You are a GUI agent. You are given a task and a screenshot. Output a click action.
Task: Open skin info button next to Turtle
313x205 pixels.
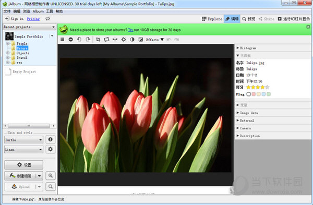tap(50, 139)
